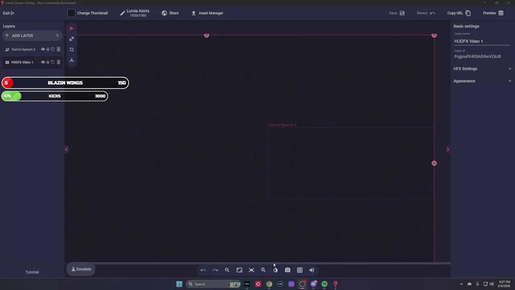Expand the Appearance section
The height and width of the screenshot is (290, 515).
pyautogui.click(x=482, y=81)
